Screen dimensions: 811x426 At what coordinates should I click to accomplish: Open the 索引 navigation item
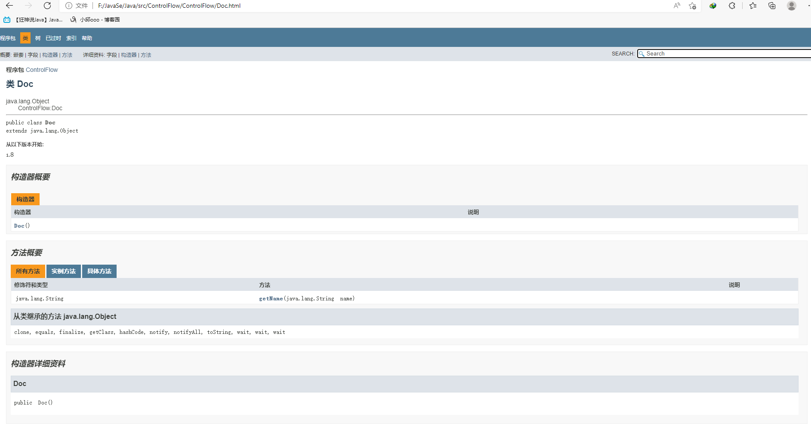pyautogui.click(x=71, y=38)
